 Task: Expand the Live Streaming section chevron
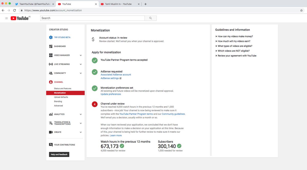[81, 64]
